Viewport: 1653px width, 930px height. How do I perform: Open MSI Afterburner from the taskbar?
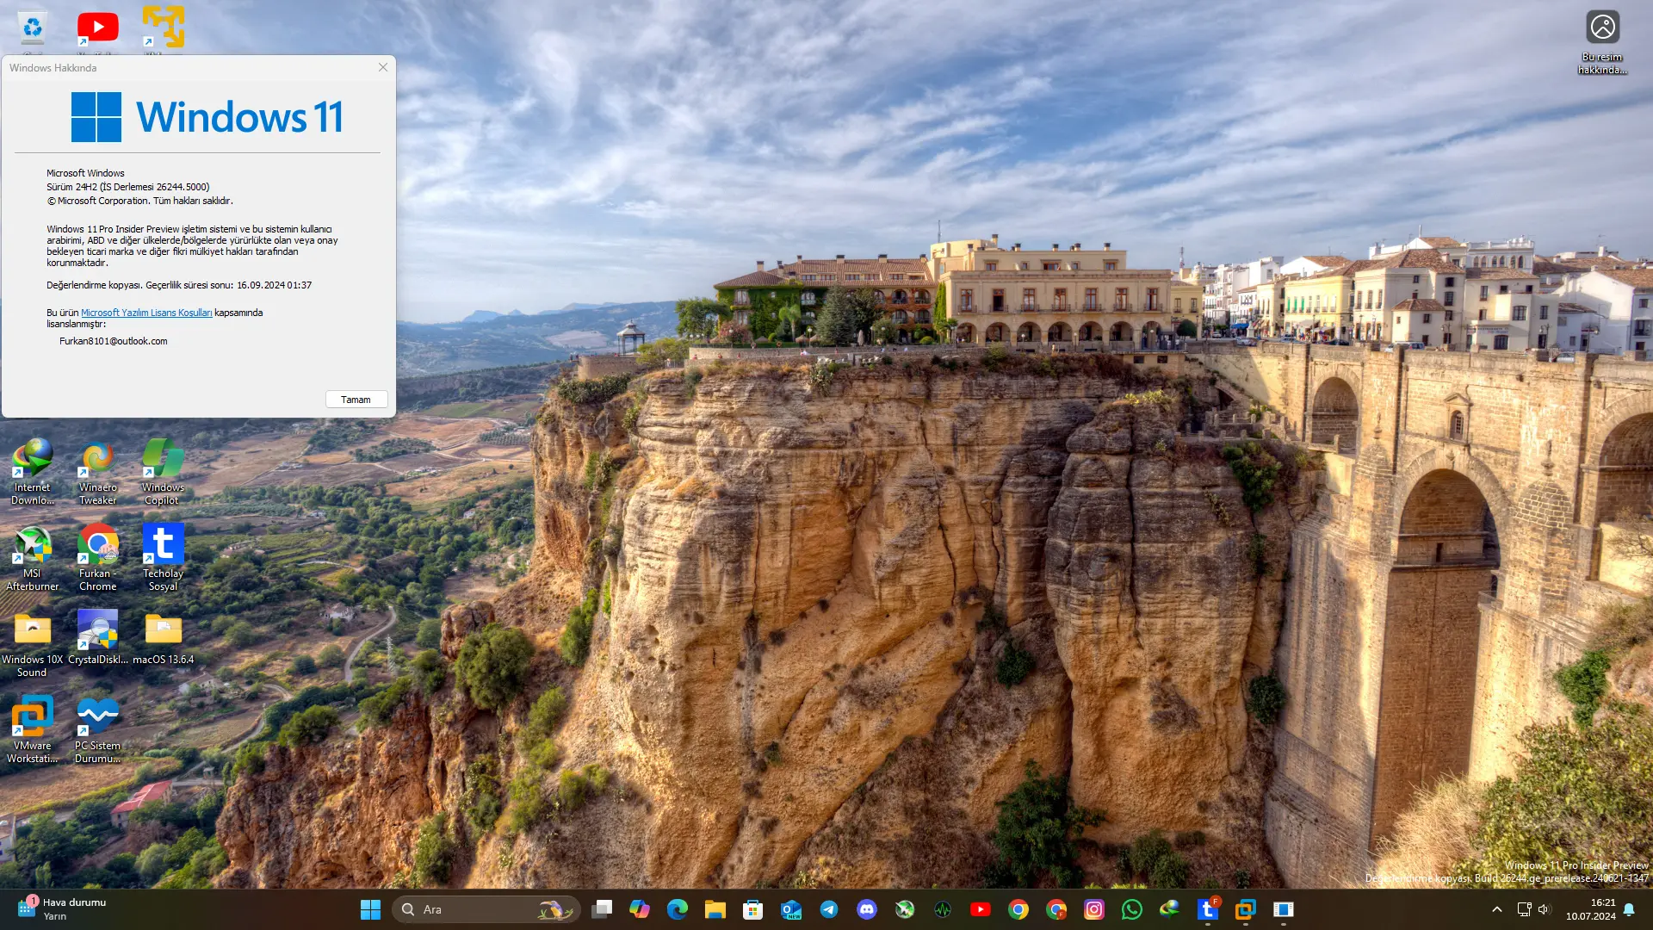click(905, 909)
